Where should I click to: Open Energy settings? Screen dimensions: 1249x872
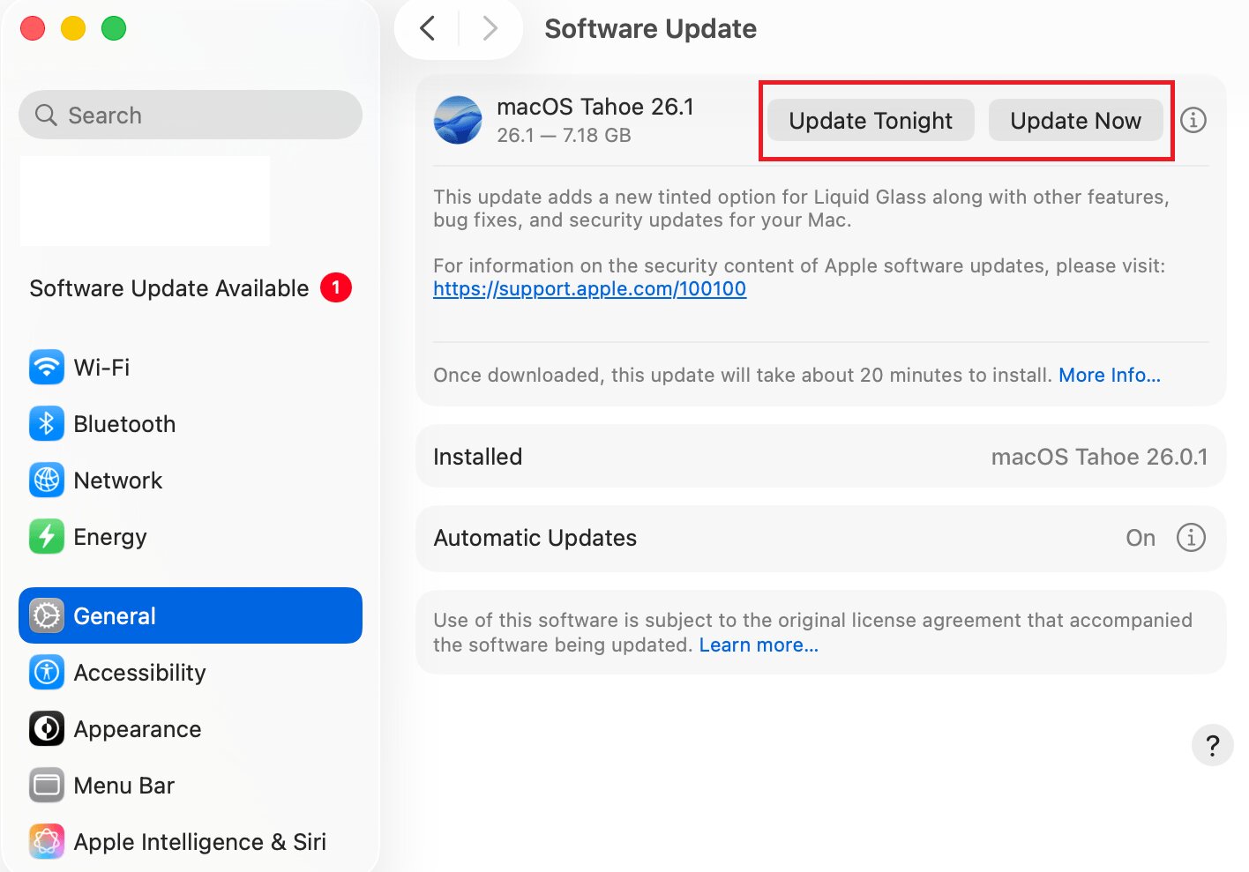(x=110, y=536)
